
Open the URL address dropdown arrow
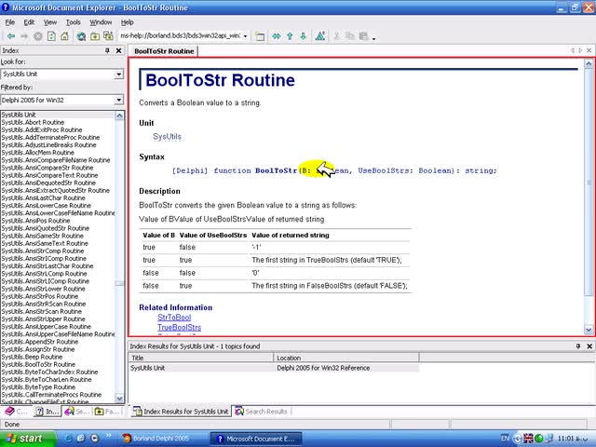point(246,36)
